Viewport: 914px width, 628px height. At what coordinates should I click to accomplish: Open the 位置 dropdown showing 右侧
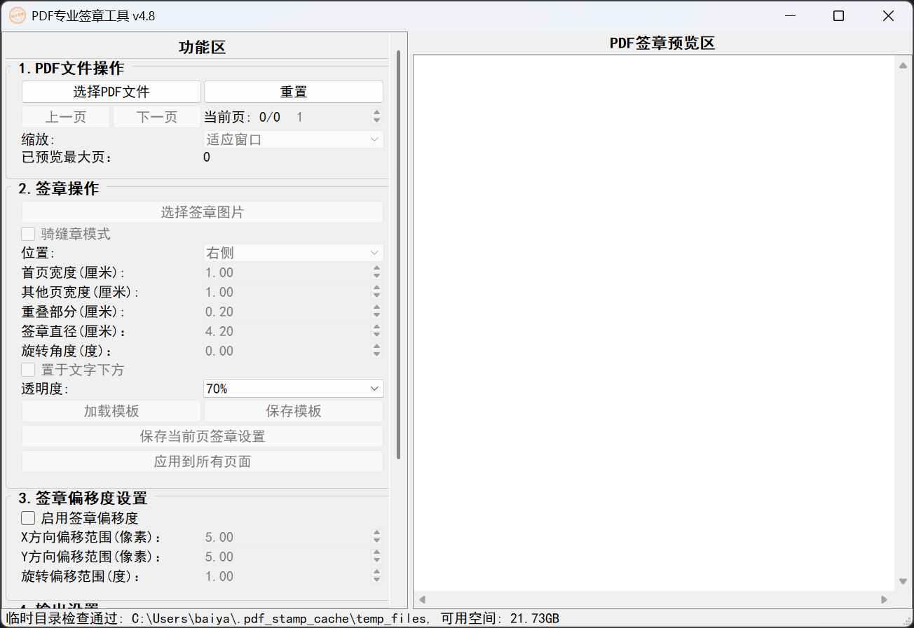coord(293,252)
